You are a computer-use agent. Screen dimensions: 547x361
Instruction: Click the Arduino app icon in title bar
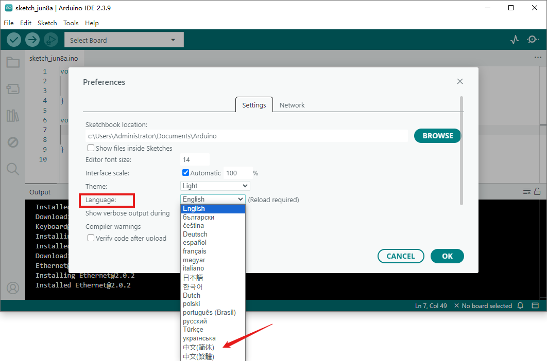[x=9, y=8]
